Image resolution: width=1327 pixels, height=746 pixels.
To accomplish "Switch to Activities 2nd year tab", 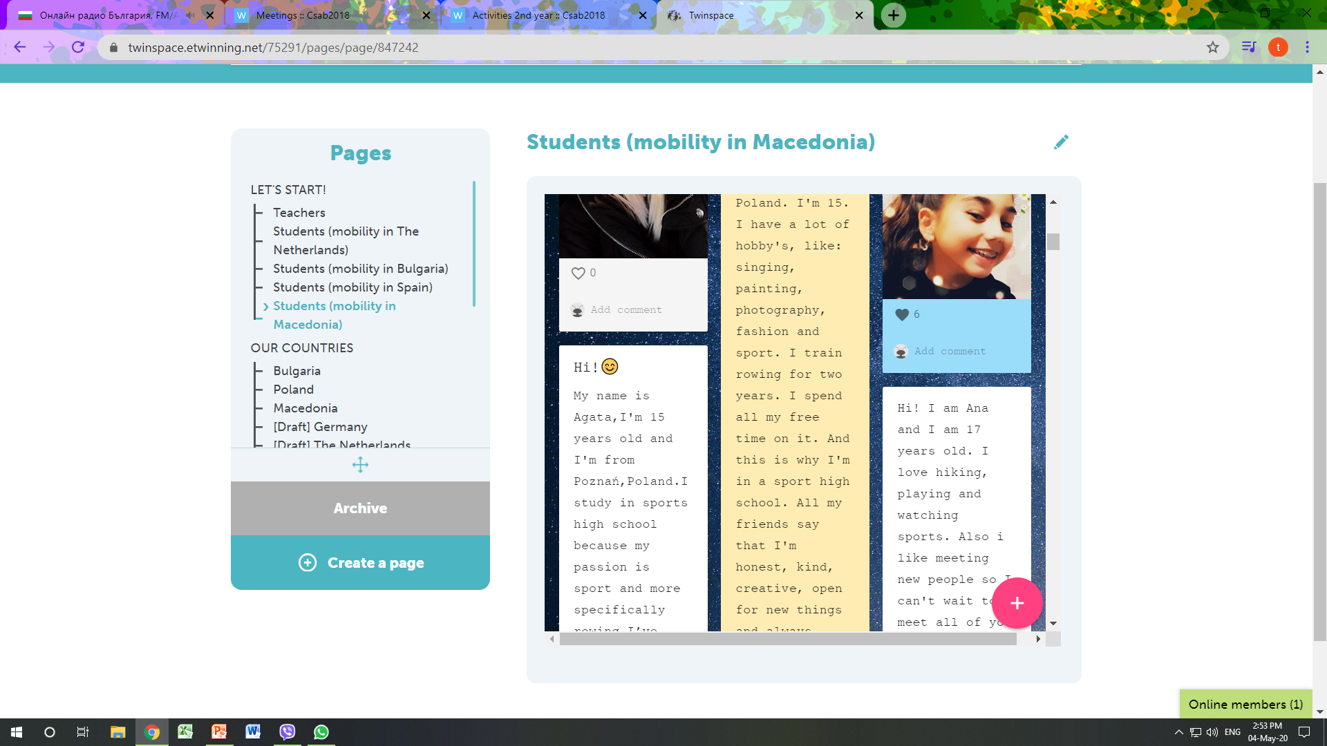I will [x=538, y=15].
